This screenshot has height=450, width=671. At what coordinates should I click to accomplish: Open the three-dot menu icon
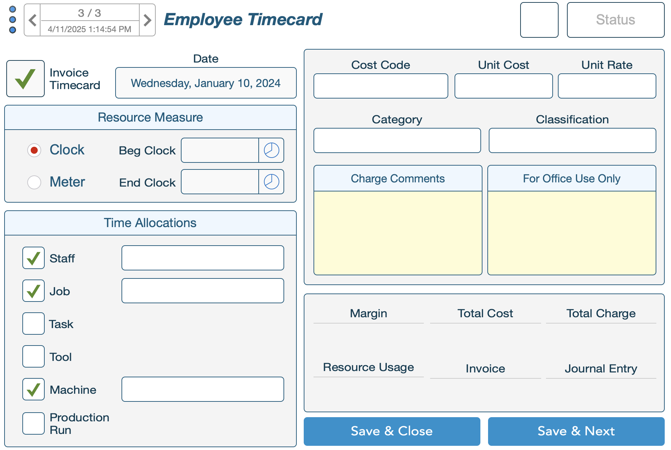pos(13,20)
